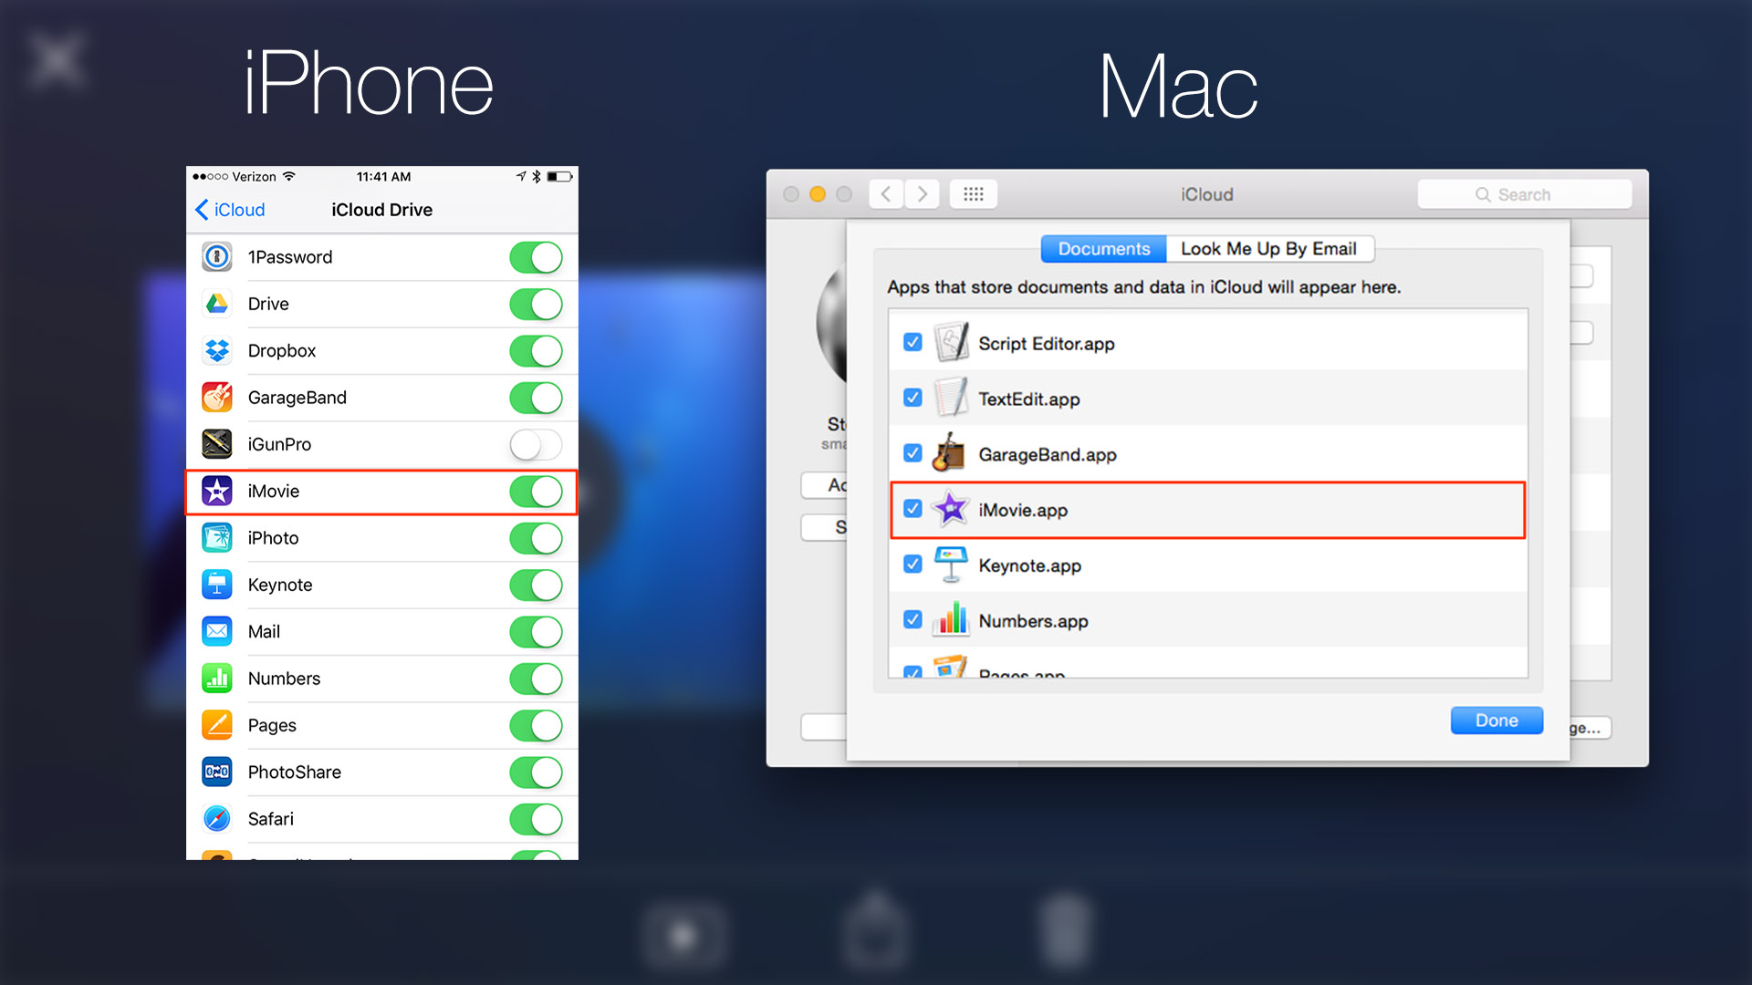
Task: Enable iGunPro iCloud Drive switch
Action: click(x=537, y=444)
